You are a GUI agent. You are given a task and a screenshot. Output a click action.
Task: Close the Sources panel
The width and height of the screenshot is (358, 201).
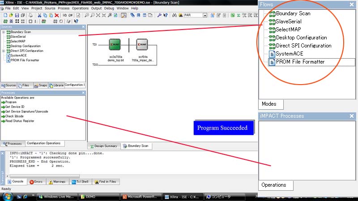tap(83, 27)
